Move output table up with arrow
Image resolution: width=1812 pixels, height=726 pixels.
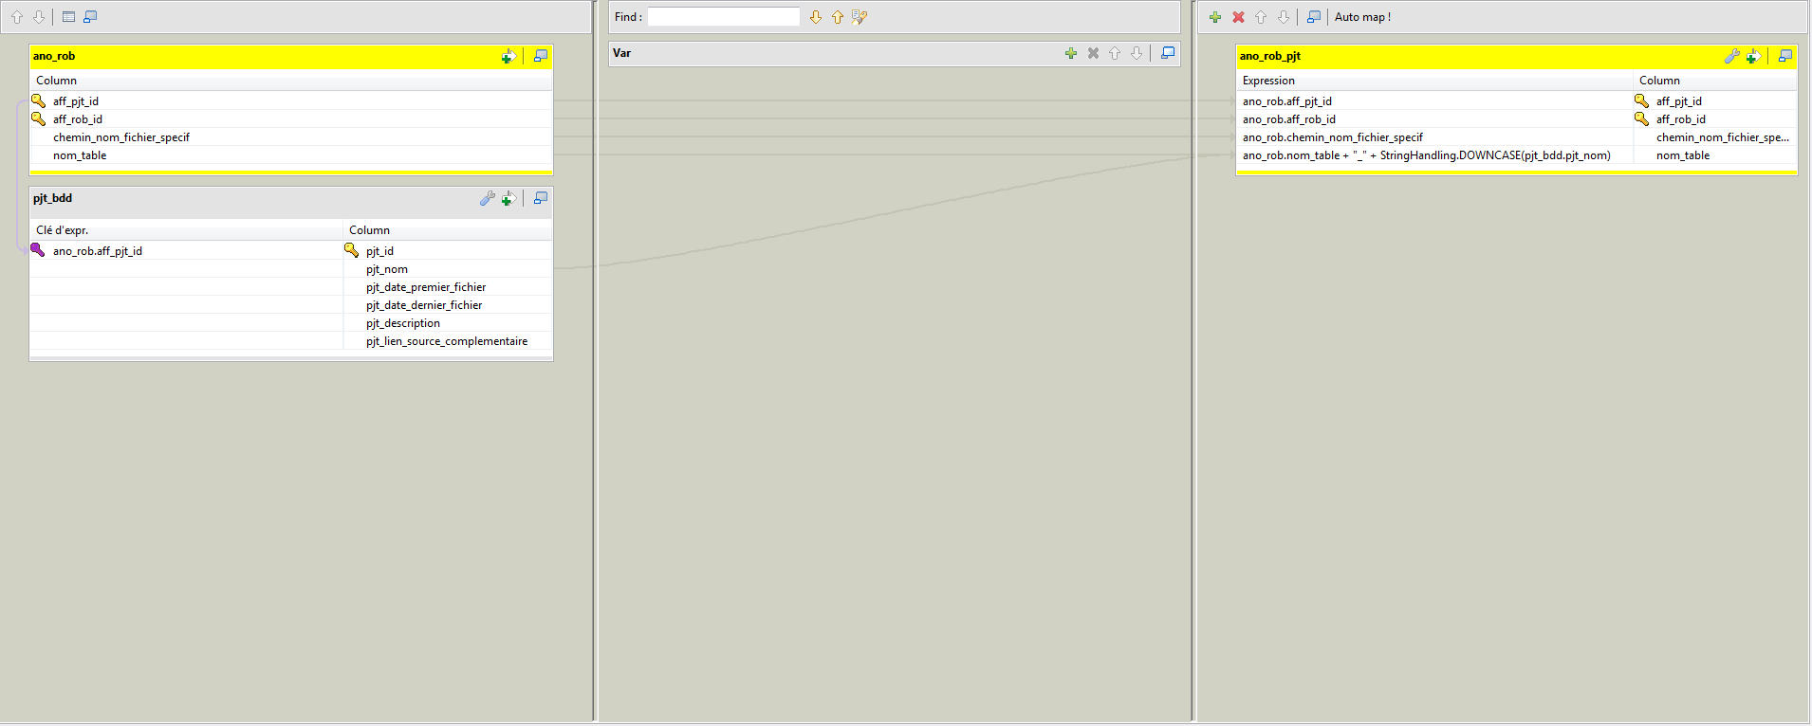pyautogui.click(x=1261, y=17)
